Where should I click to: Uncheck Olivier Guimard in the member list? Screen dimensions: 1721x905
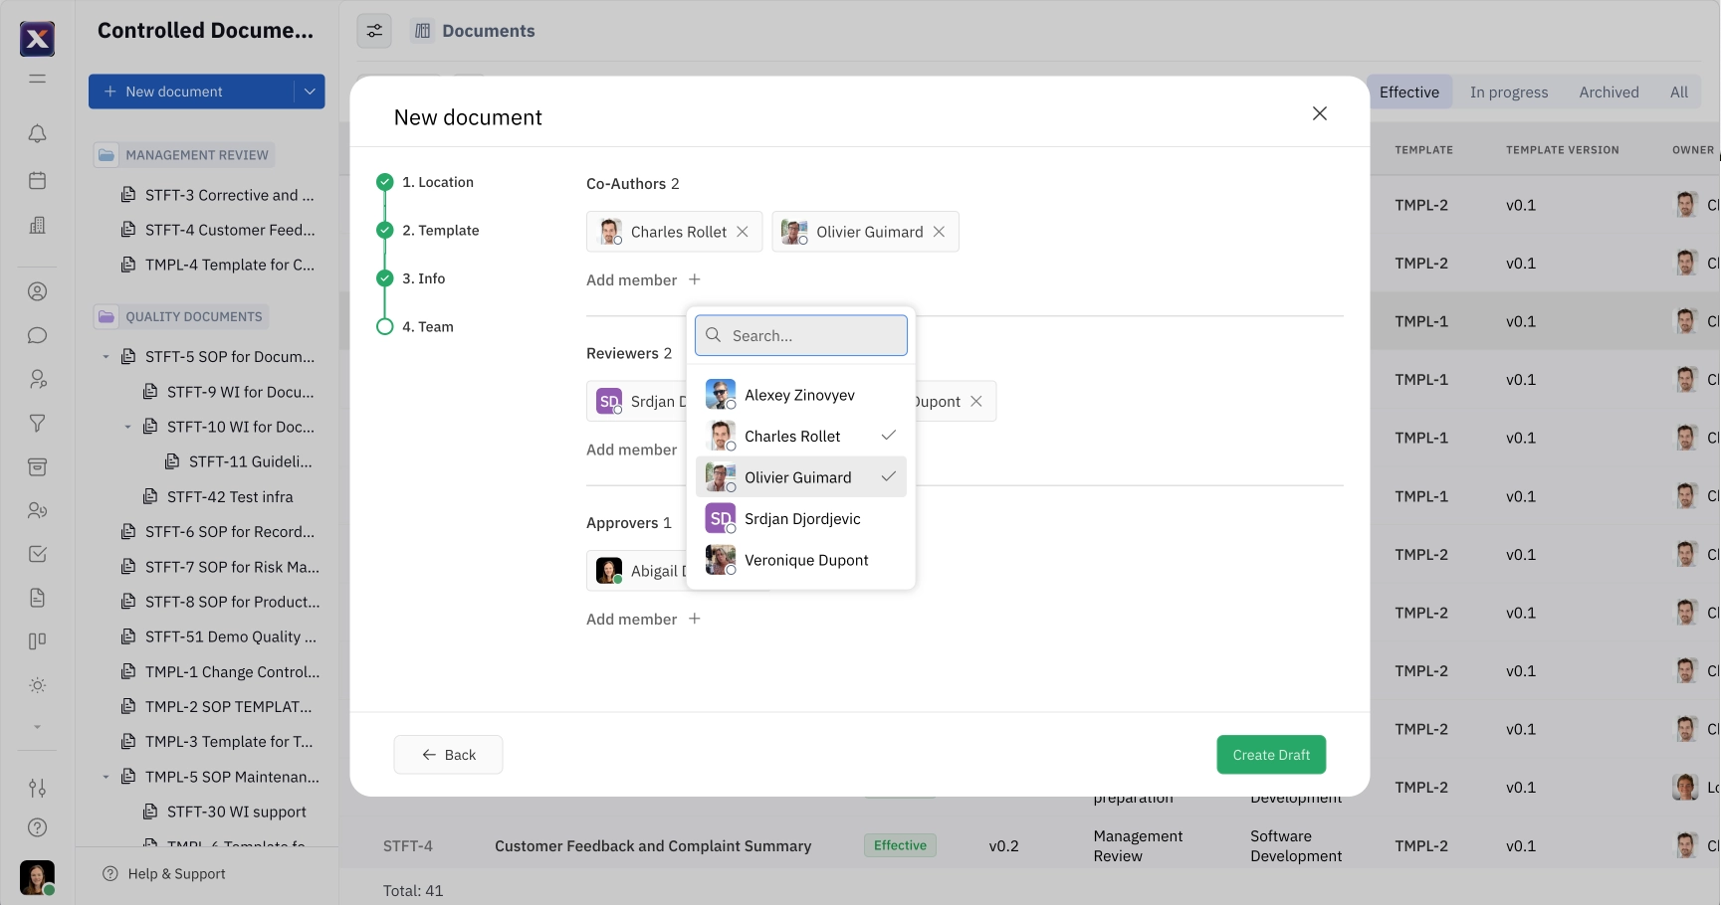click(x=888, y=476)
